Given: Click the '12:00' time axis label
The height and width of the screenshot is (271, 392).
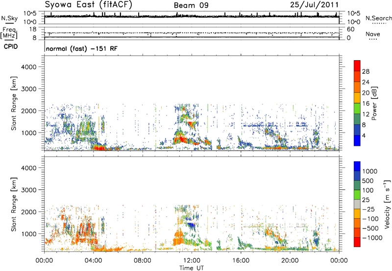Looking at the screenshot, I should pyautogui.click(x=192, y=261).
